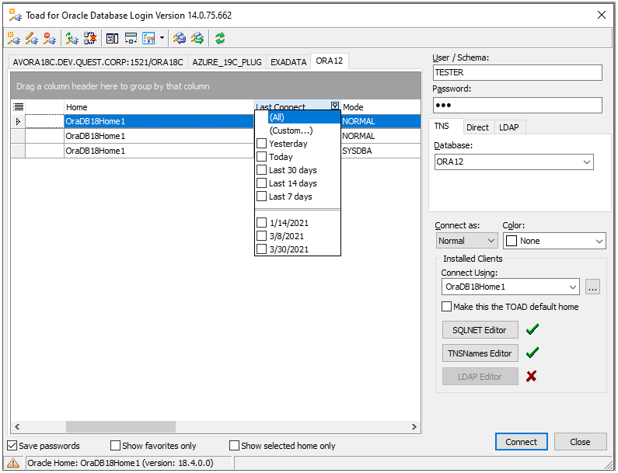This screenshot has height=473, width=618.
Task: Click the red X beside LDAP Editor
Action: tap(532, 377)
